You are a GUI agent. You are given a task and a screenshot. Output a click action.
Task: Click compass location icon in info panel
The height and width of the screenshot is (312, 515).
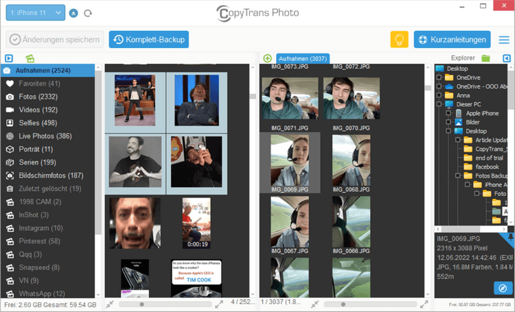pos(503,288)
